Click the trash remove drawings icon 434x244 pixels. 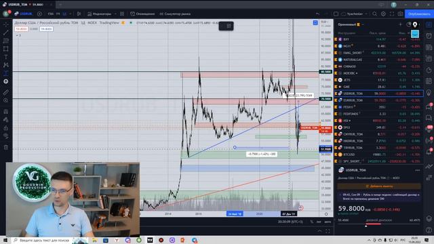tap(6, 147)
